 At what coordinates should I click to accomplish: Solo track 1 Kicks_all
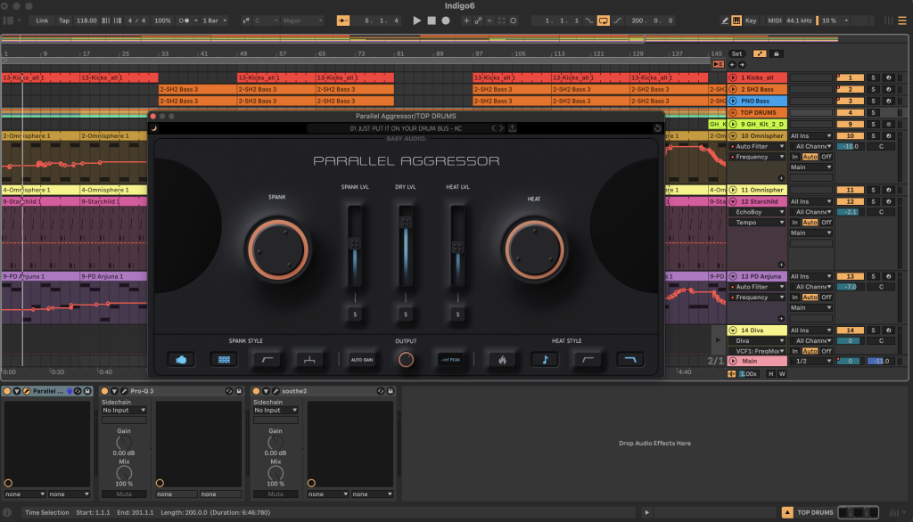tap(873, 78)
